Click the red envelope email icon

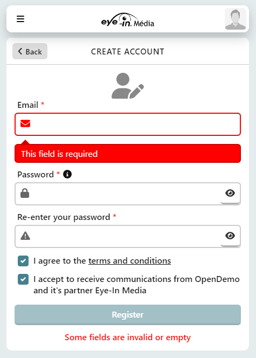(25, 123)
